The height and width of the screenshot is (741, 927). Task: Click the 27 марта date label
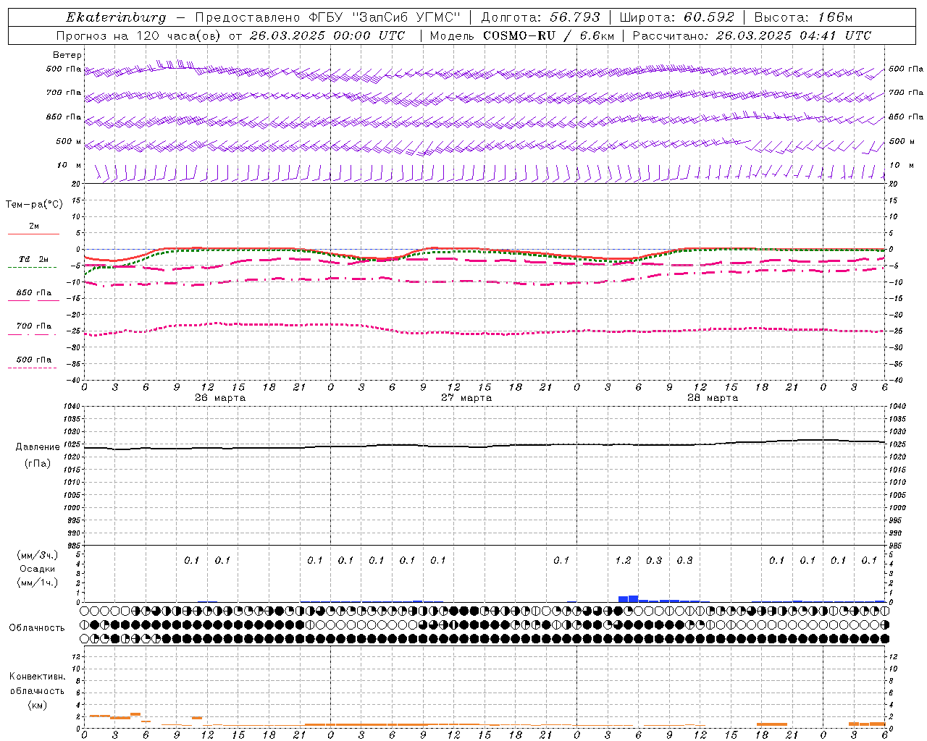coord(466,398)
